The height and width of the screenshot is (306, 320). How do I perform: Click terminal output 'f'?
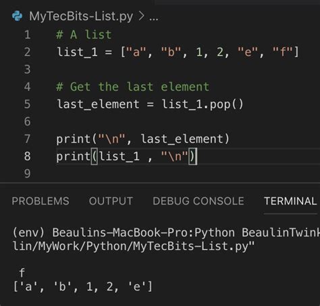(22, 273)
